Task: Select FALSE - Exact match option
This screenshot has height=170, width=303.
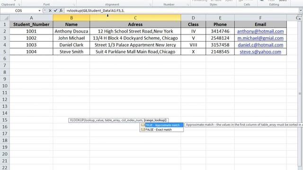Action: (x=161, y=130)
